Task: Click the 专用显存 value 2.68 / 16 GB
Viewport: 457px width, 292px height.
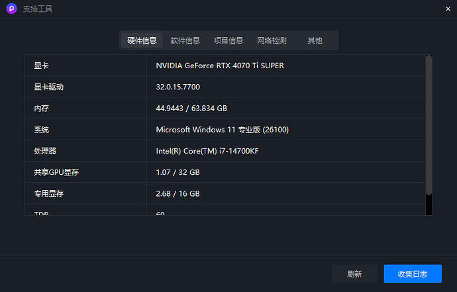Action: pos(178,193)
